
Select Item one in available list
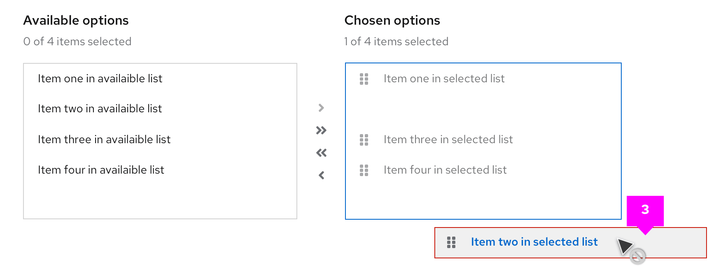click(100, 79)
